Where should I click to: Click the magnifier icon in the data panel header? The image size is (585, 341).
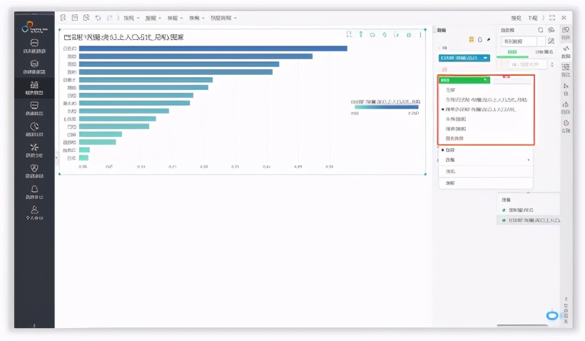tap(541, 30)
